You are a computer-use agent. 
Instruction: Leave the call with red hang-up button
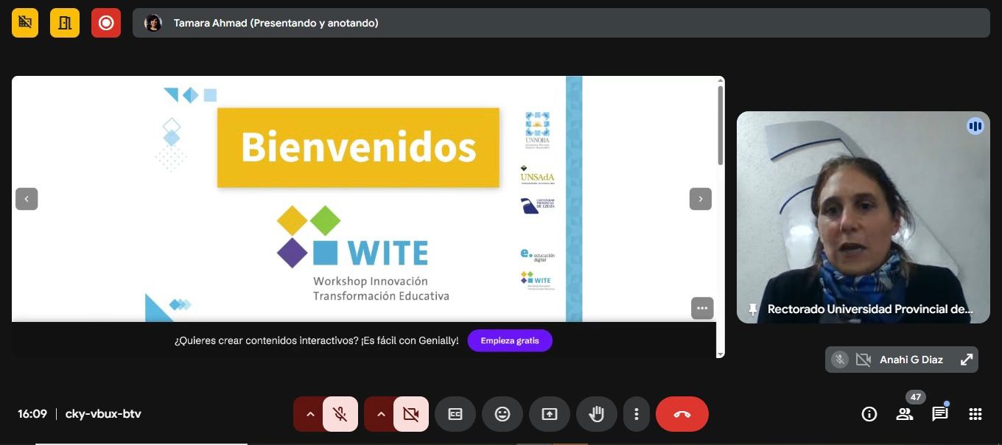click(x=682, y=414)
